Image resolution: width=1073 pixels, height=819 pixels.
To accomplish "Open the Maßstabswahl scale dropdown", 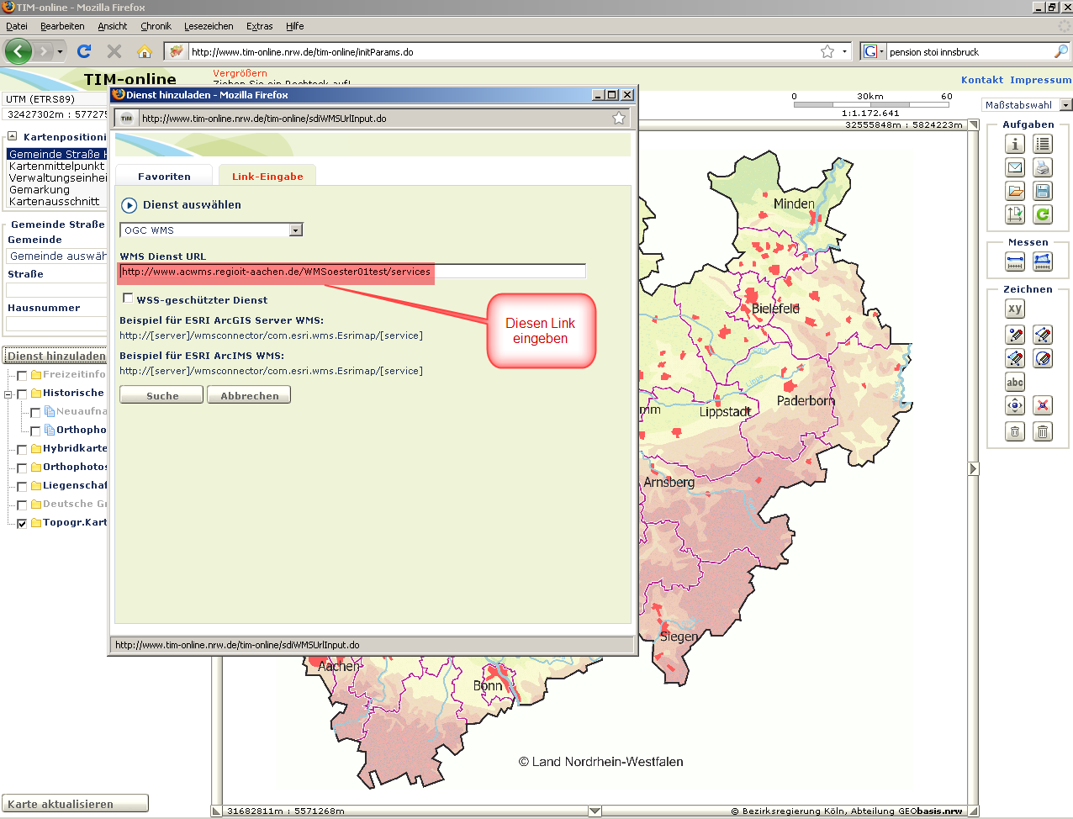I will tap(1065, 105).
